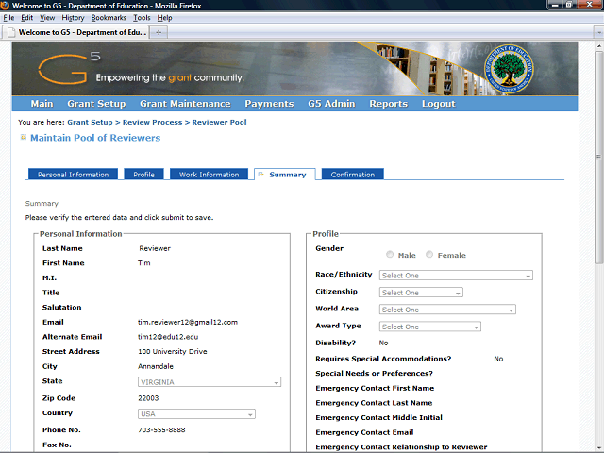This screenshot has height=453, width=604.
Task: Open the Race/Ethnicity dropdown
Action: click(x=456, y=276)
